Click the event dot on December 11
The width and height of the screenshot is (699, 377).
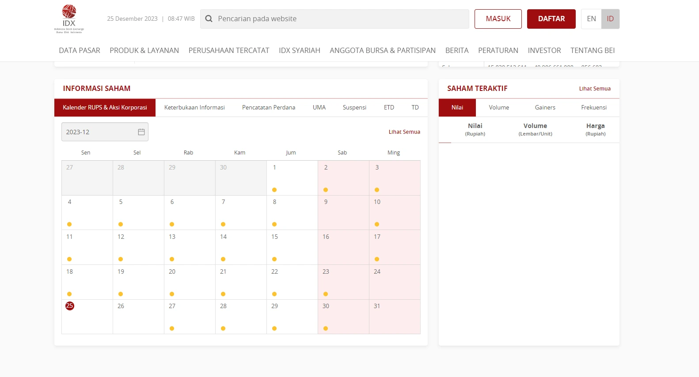point(69,259)
